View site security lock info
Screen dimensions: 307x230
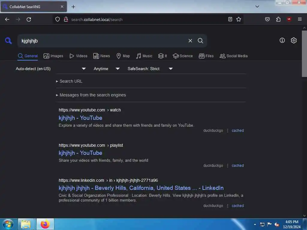[x=66, y=19]
